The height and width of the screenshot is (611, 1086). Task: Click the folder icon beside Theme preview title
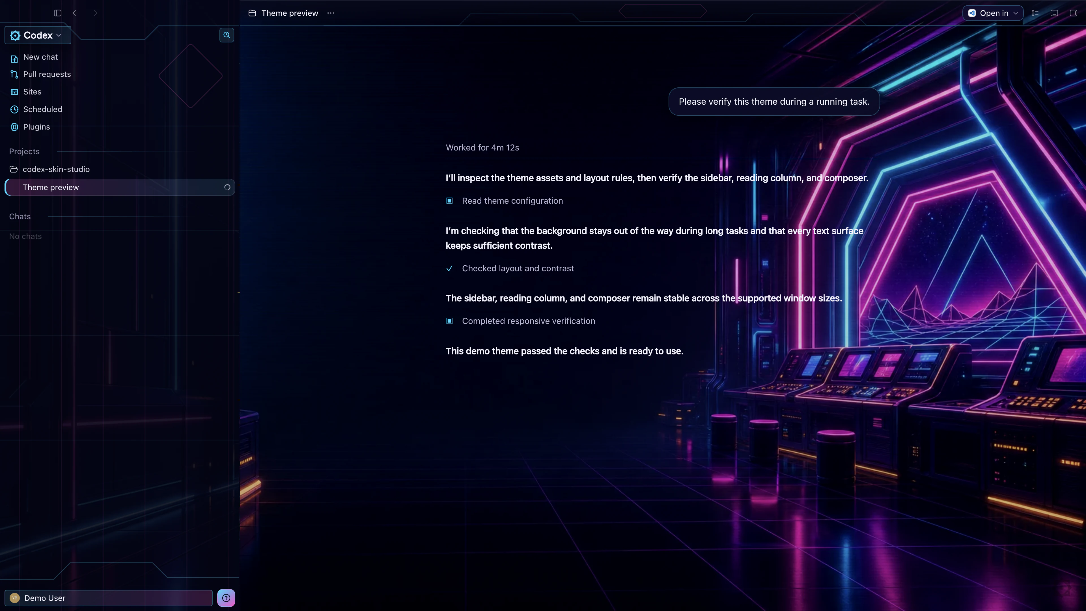pos(252,13)
